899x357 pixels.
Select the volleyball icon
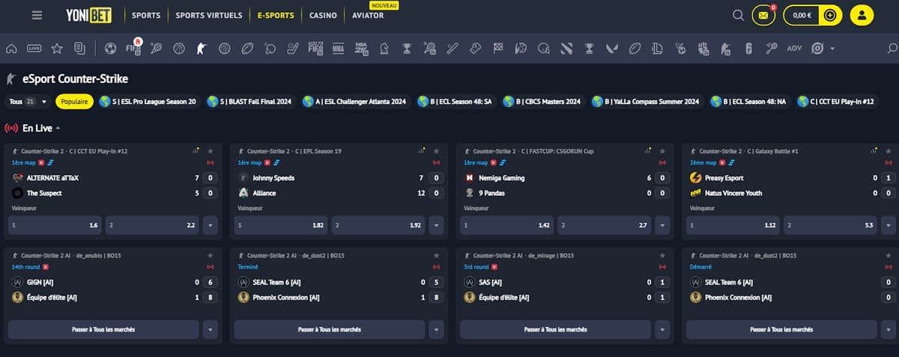[224, 49]
